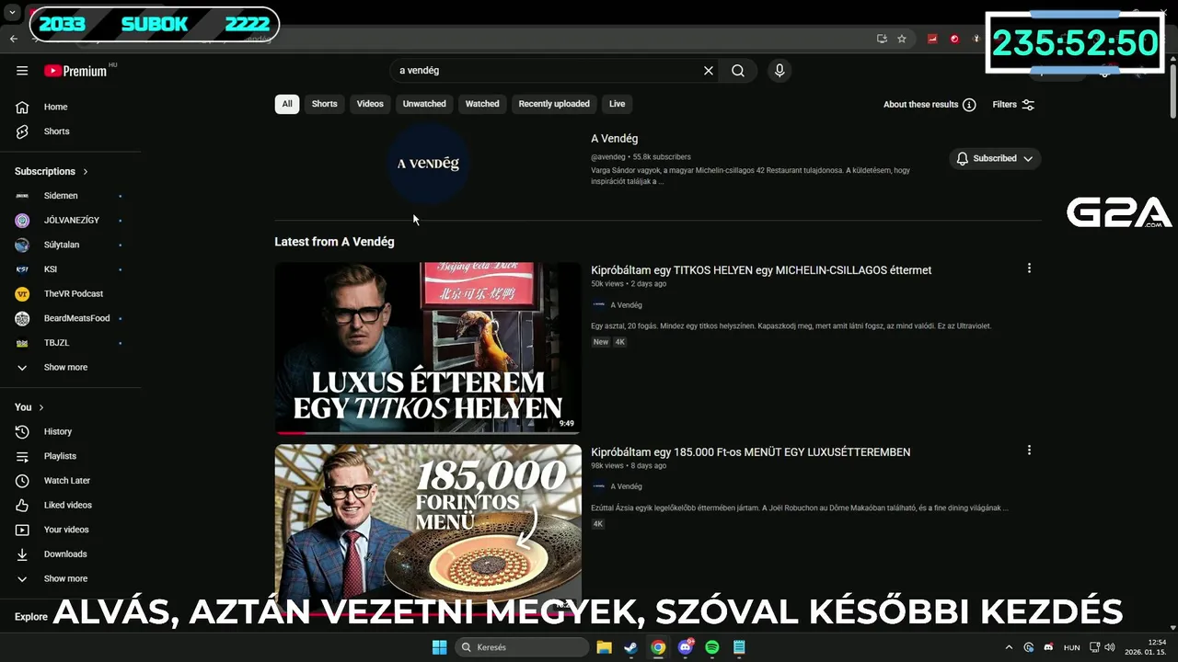This screenshot has width=1178, height=662.
Task: Select the Unwatched filter chip
Action: coord(424,104)
